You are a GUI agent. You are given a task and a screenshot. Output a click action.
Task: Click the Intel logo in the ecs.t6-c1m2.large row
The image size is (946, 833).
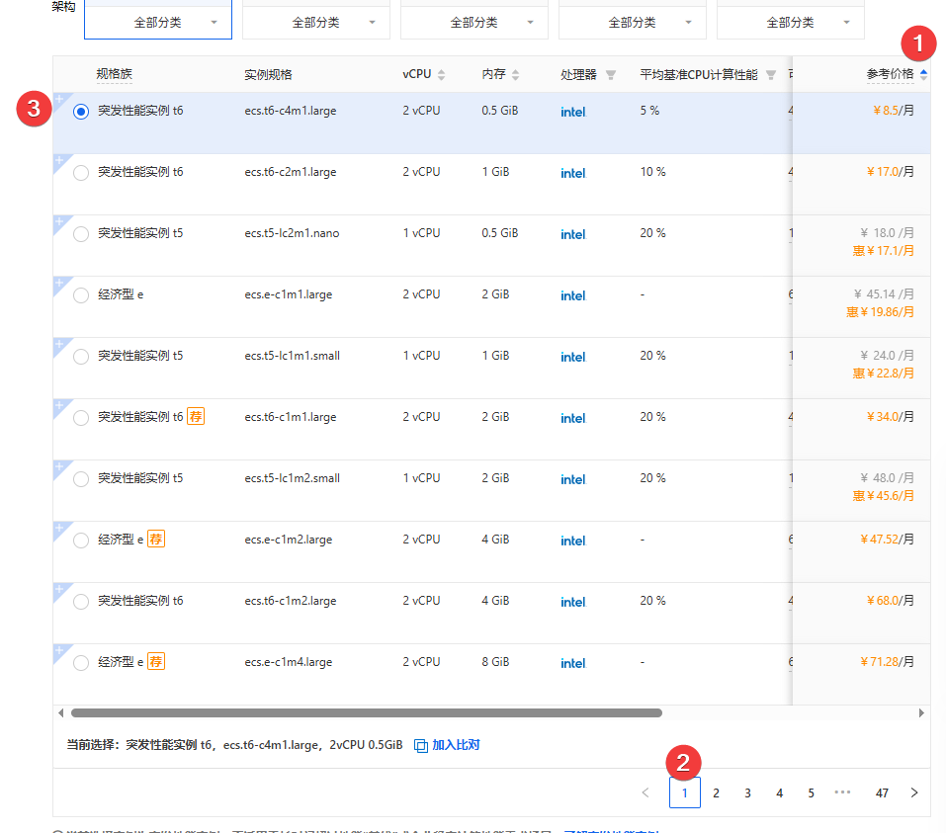[x=573, y=602]
